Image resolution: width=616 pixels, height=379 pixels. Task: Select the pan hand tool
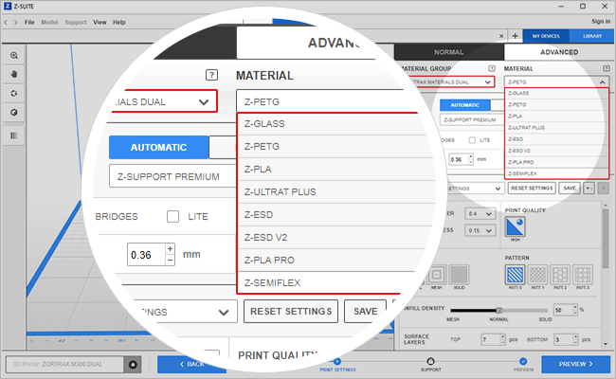(x=14, y=74)
